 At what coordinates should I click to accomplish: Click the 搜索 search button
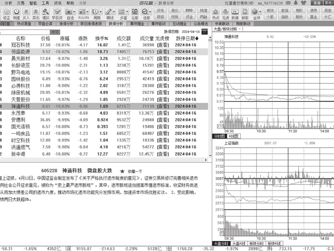click(55, 32)
